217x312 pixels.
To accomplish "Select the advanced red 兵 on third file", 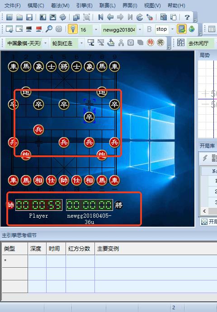I will coord(38,130).
